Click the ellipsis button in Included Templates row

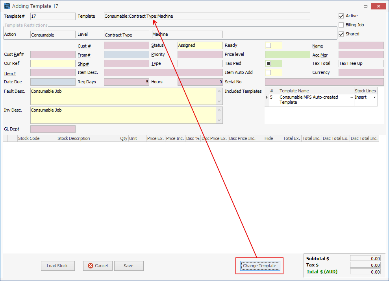pos(351,97)
